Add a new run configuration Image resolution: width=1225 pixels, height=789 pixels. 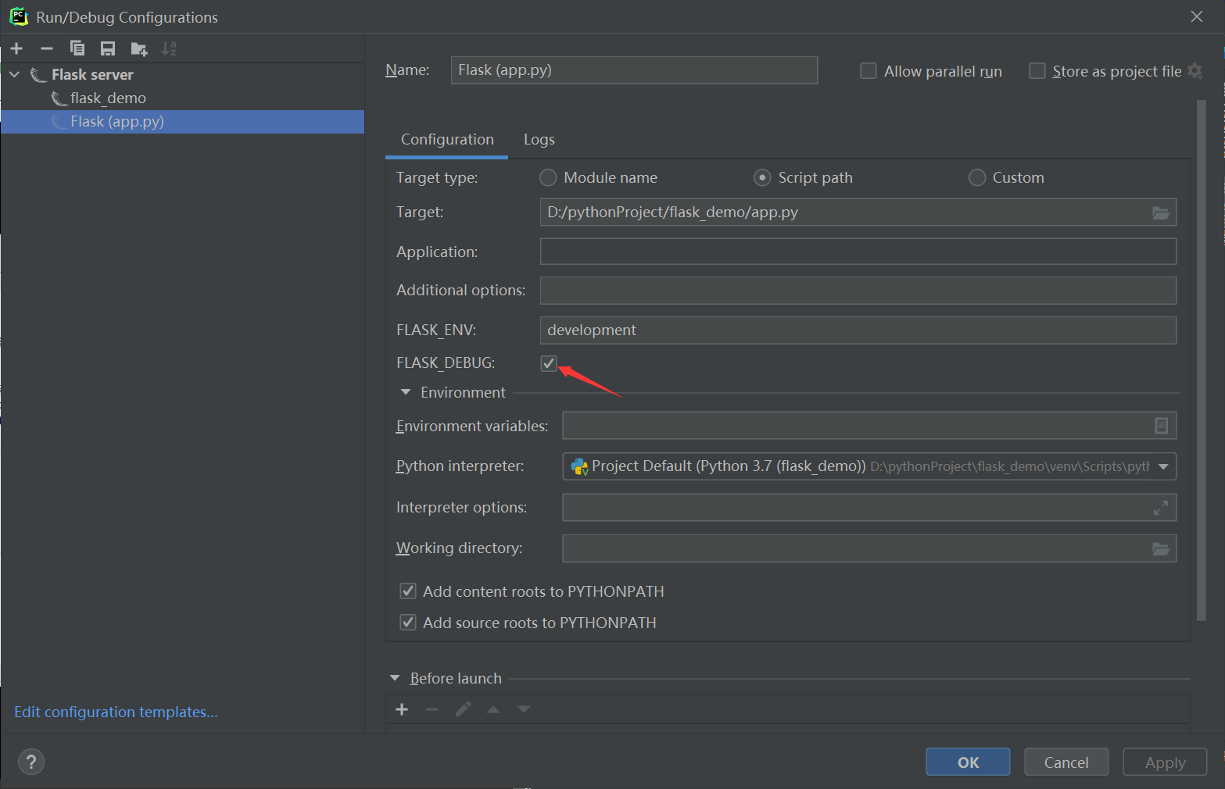16,48
